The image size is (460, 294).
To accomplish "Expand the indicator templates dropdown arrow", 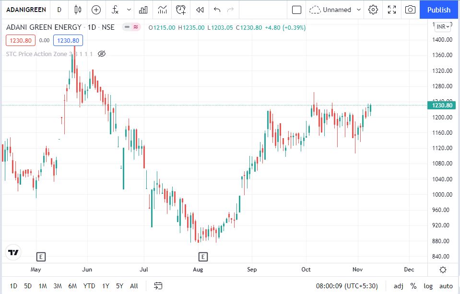I will pos(129,10).
